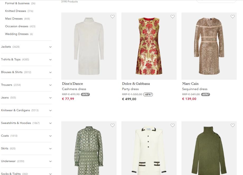Favorite the Marc Cain sequinned dress heart
Viewport: 243px width, 175px height.
[x=233, y=17]
